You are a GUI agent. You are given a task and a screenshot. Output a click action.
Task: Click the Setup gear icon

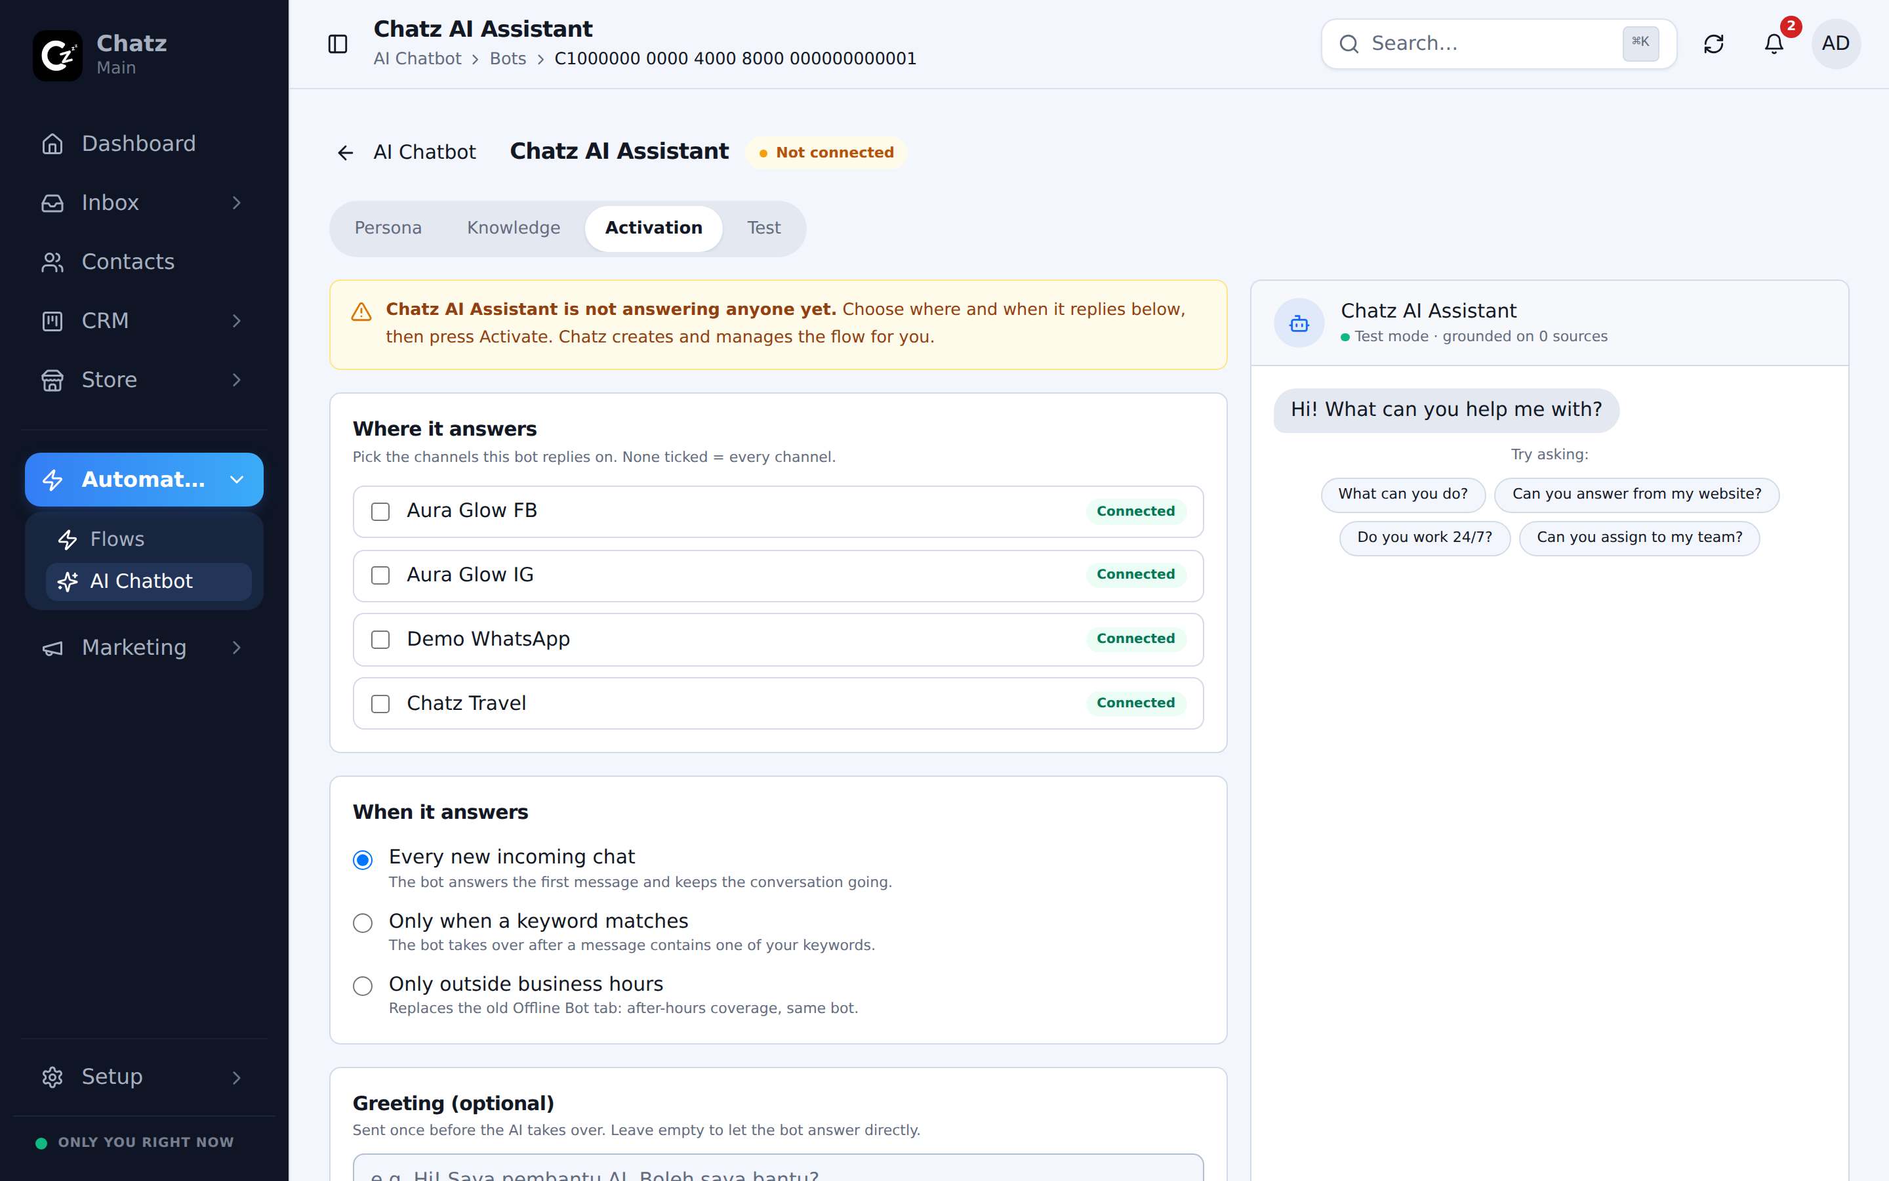[52, 1077]
